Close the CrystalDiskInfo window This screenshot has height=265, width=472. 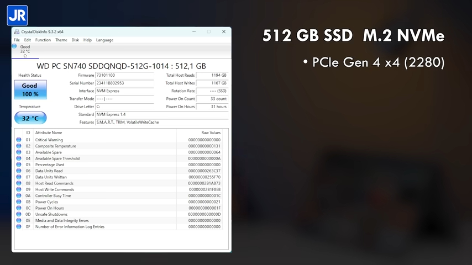pos(224,31)
